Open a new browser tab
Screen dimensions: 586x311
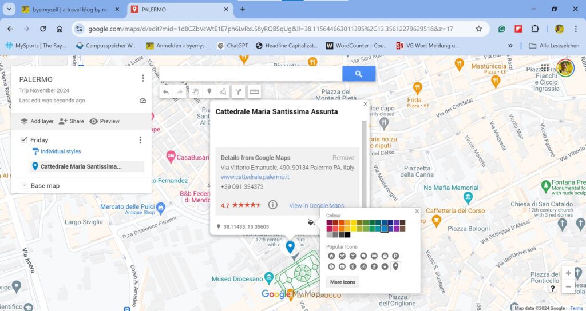coord(243,9)
